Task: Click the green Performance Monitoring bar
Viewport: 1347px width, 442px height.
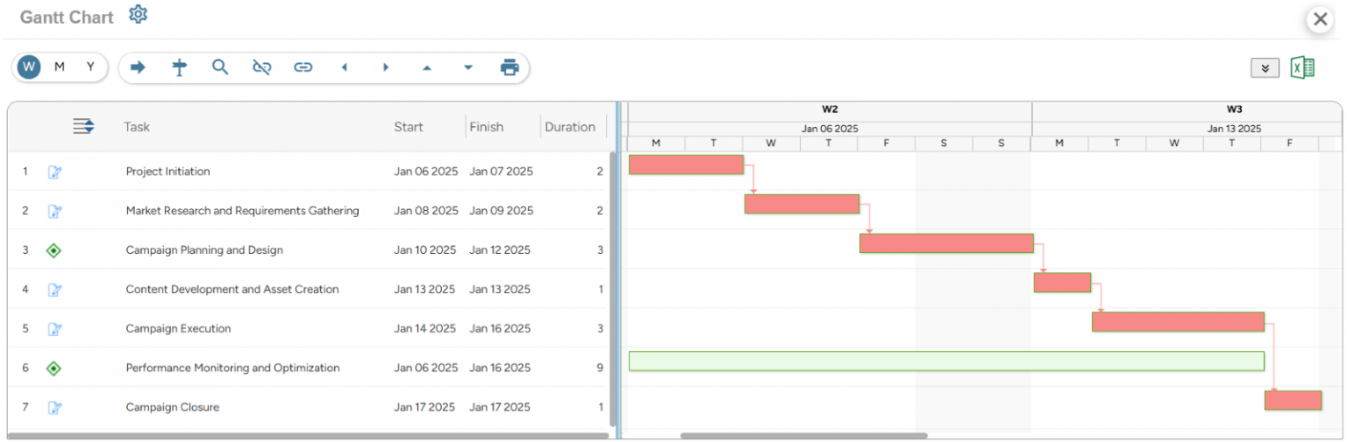Action: tap(945, 361)
